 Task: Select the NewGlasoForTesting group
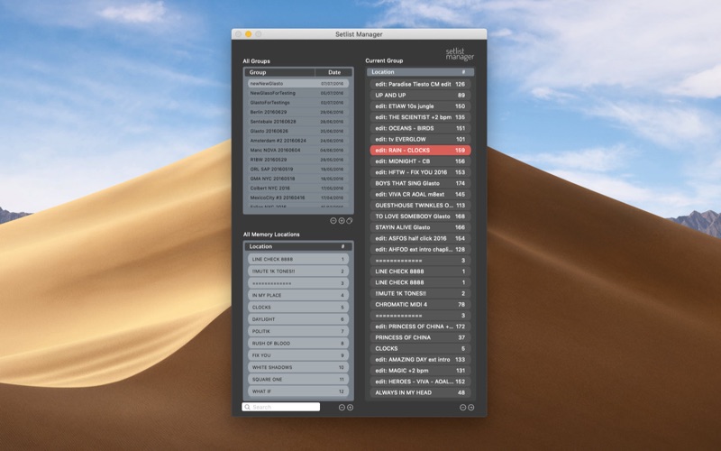pos(298,93)
